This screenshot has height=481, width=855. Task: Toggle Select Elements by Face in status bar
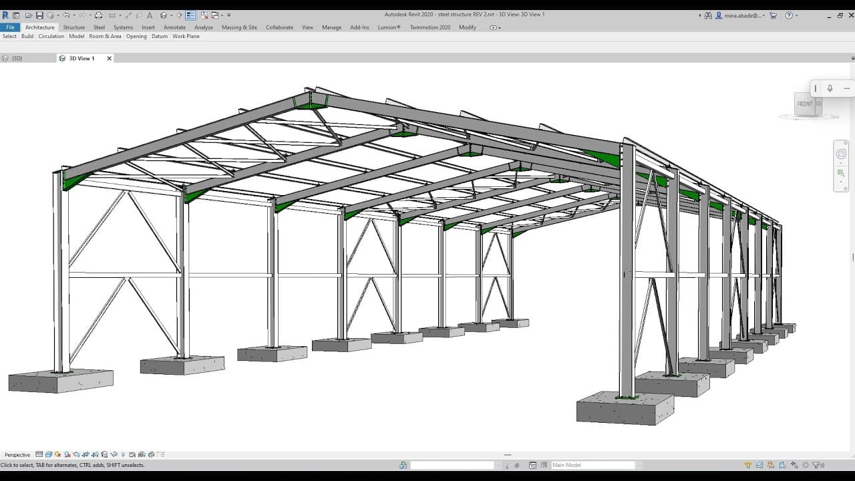[x=783, y=465]
